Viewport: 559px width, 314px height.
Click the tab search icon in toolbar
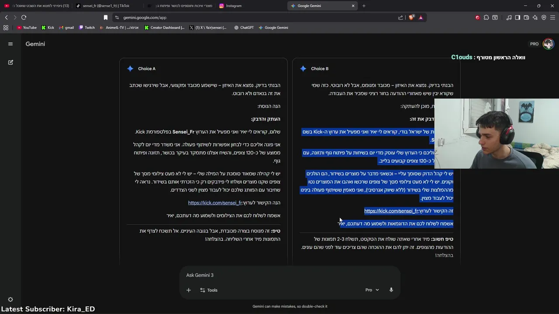[495, 17]
